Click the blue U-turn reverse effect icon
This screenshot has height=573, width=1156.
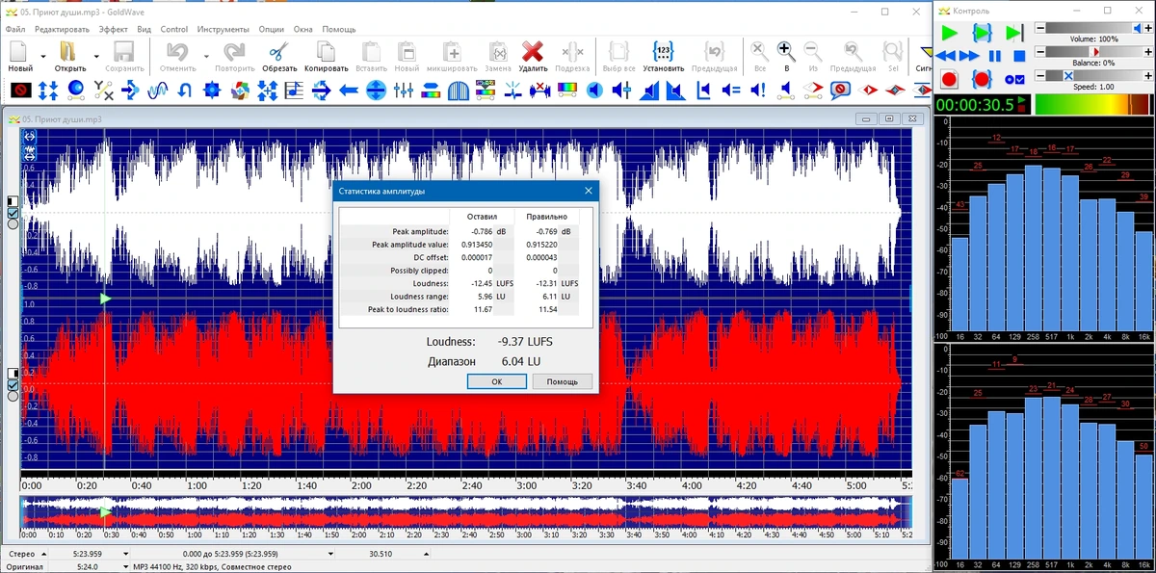tap(185, 91)
